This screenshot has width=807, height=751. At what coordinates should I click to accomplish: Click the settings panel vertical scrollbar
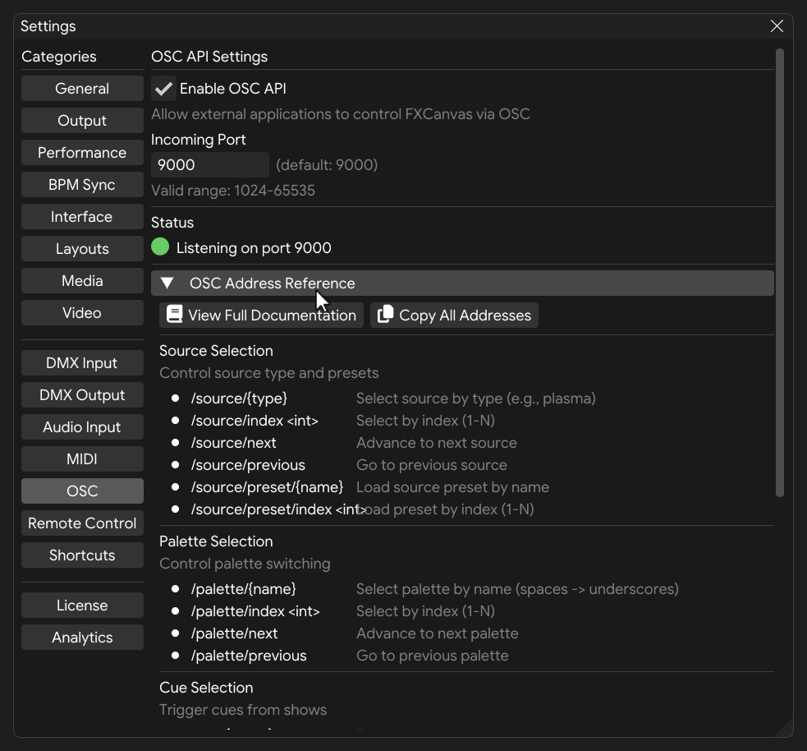780,273
